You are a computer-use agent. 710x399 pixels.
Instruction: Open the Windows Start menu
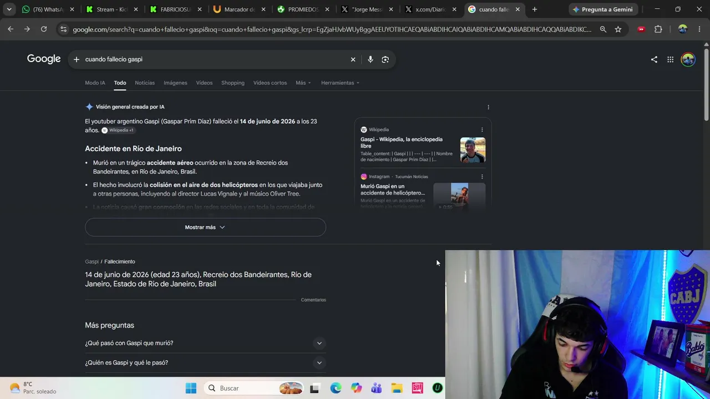(x=191, y=388)
